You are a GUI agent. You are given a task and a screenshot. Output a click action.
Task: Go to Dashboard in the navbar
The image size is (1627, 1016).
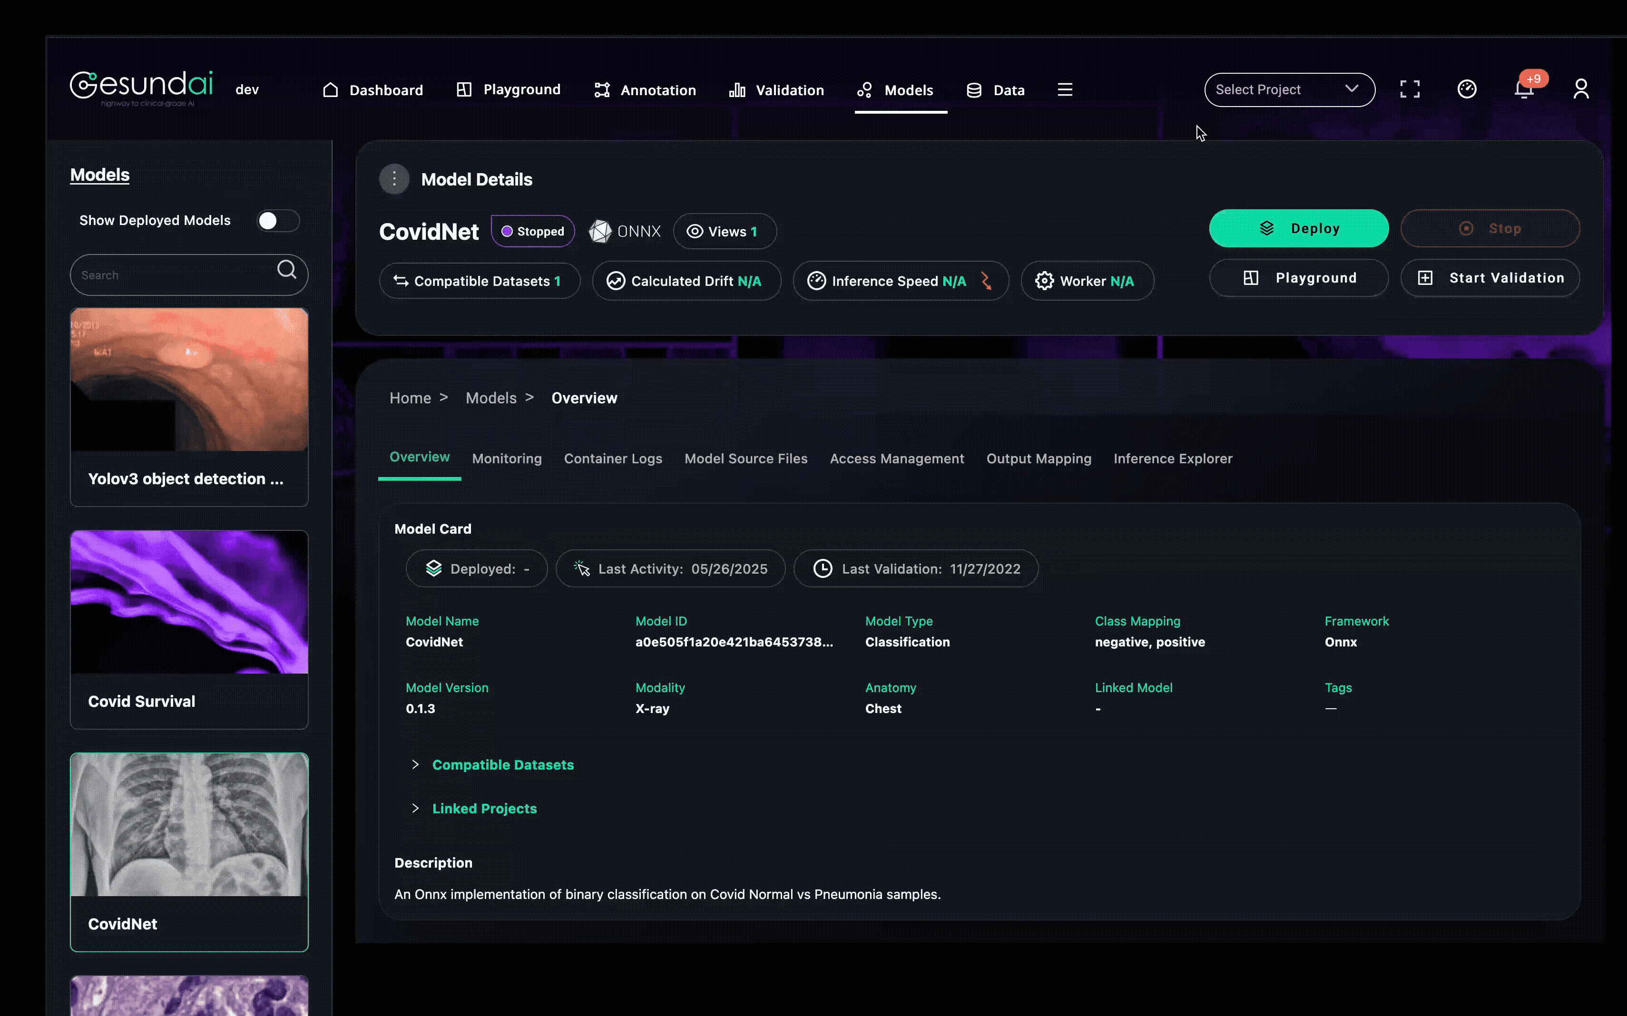click(x=372, y=90)
